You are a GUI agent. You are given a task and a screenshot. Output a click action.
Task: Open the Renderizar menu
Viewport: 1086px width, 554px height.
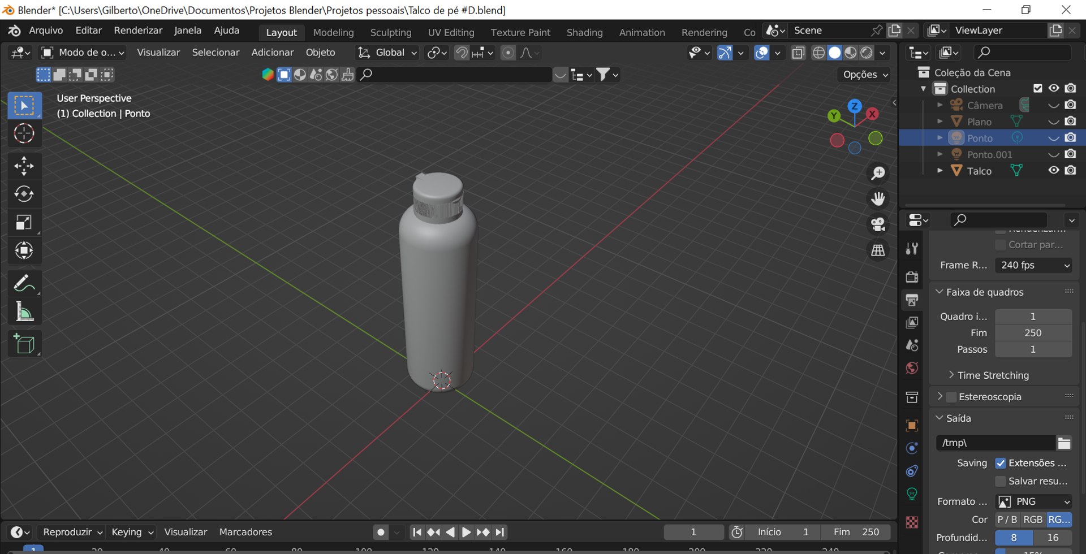point(138,31)
